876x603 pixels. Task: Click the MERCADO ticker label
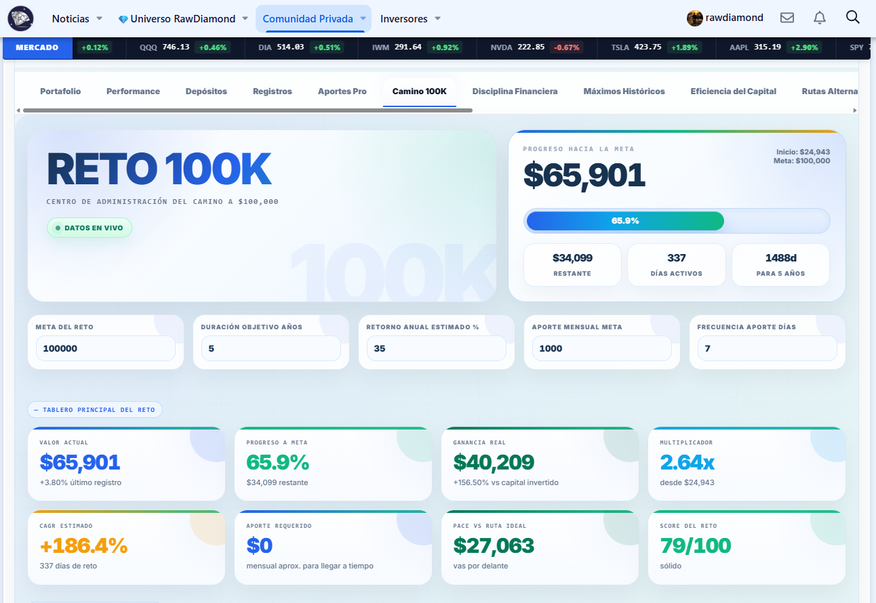point(37,47)
